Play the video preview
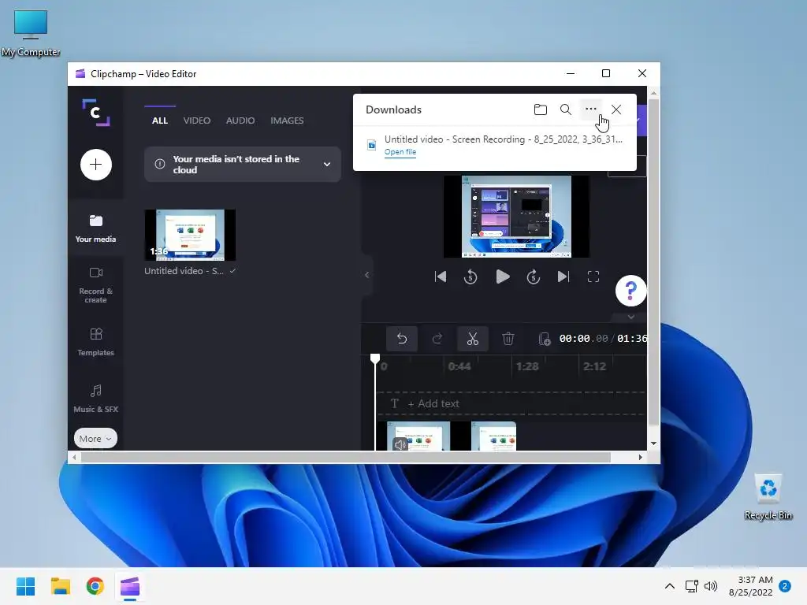The height and width of the screenshot is (605, 807). click(x=502, y=277)
